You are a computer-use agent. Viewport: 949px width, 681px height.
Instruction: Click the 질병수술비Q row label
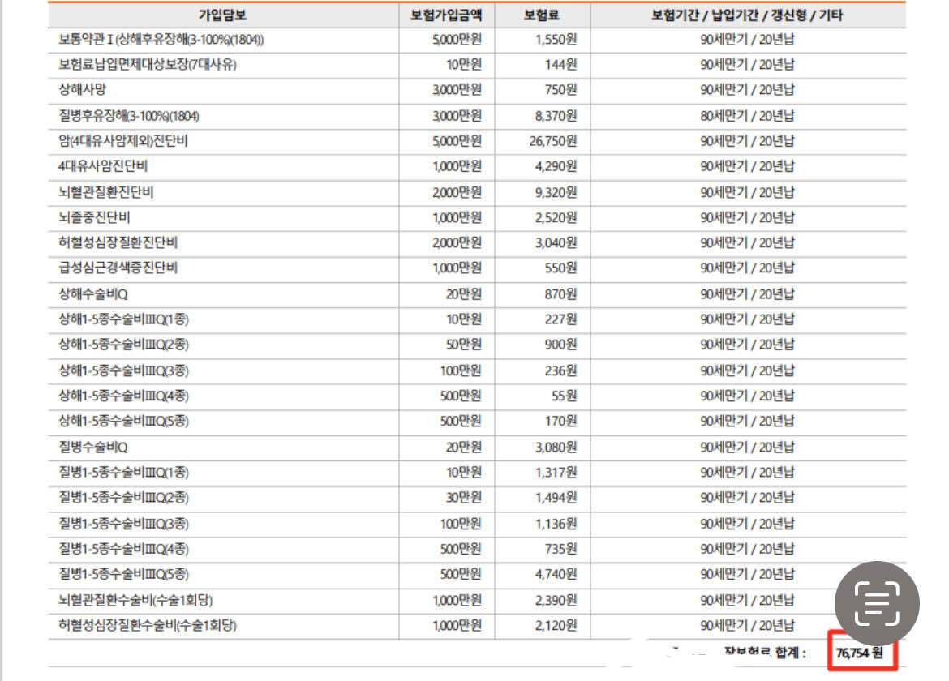point(93,447)
